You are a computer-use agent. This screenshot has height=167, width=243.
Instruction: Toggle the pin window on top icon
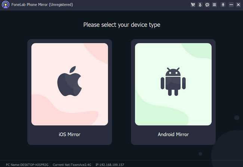coord(223,5)
